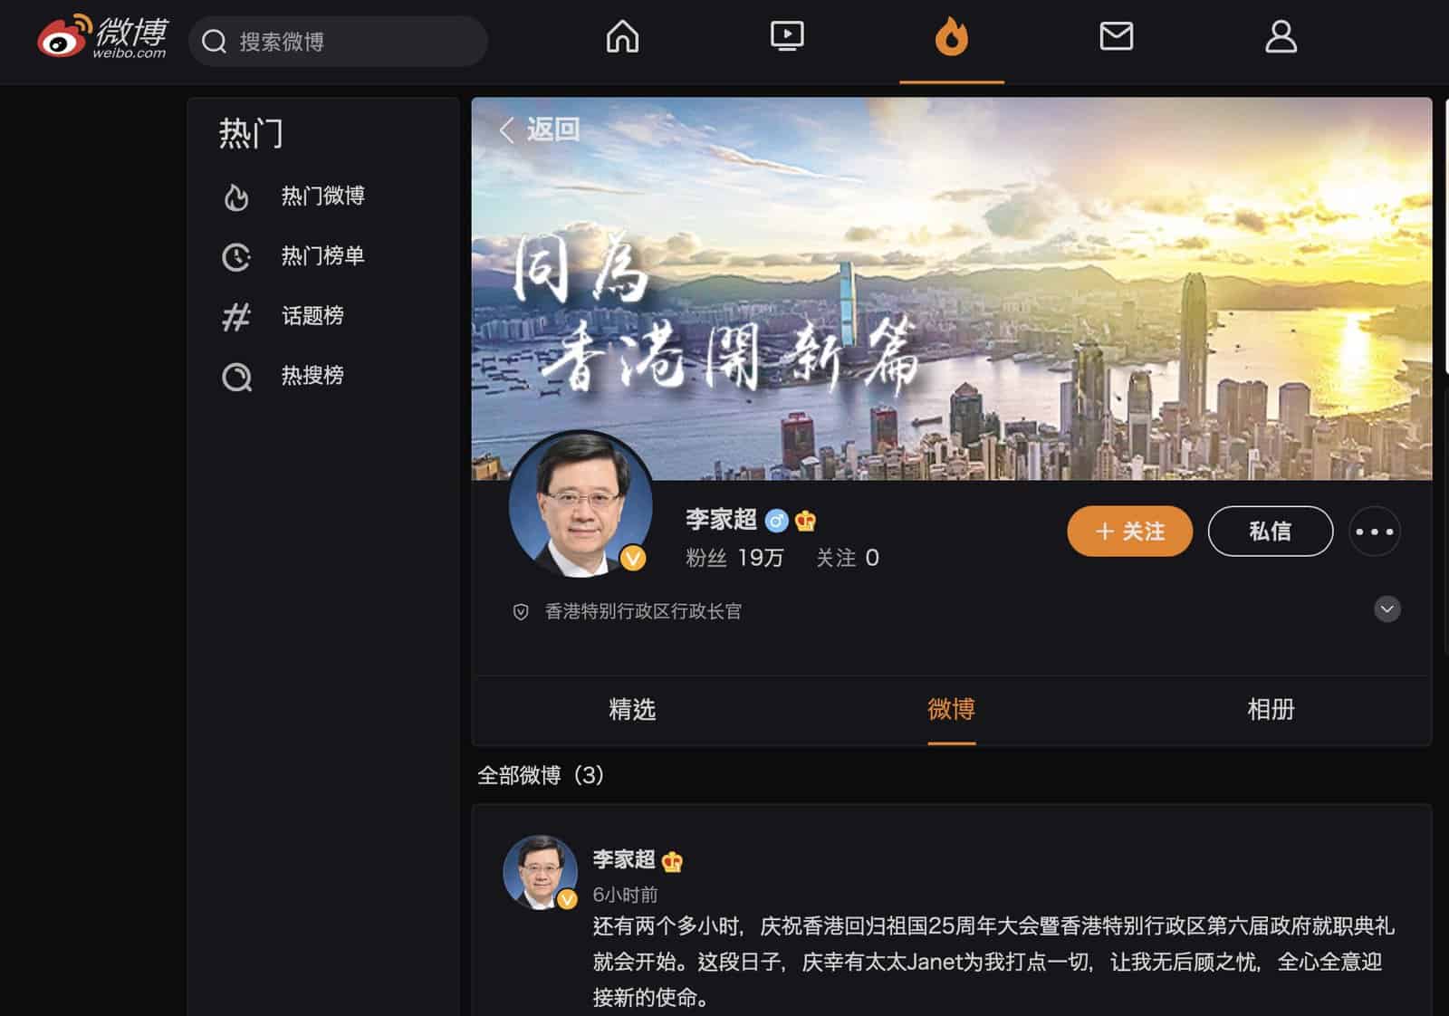Open the home feed icon
This screenshot has width=1449, height=1016.
622,37
